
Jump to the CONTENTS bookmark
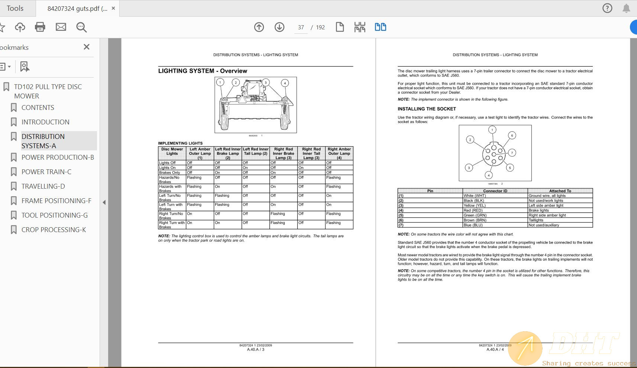pos(38,108)
